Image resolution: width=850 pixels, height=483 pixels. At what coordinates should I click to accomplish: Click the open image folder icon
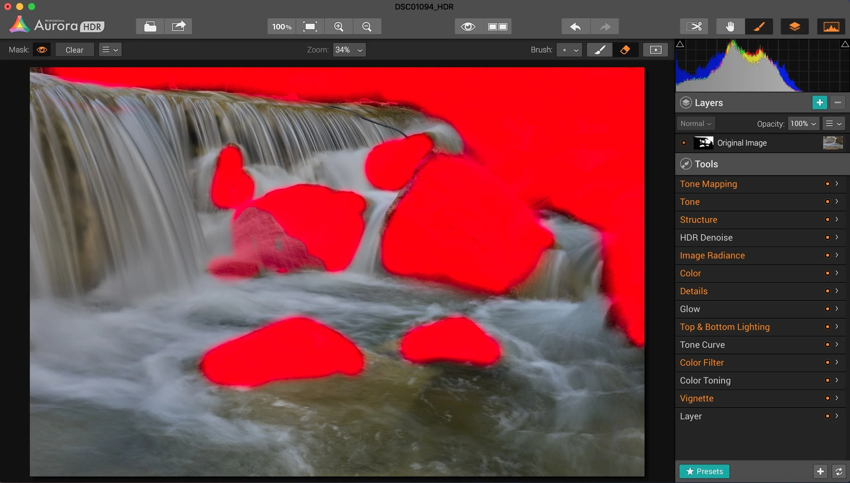tap(150, 26)
